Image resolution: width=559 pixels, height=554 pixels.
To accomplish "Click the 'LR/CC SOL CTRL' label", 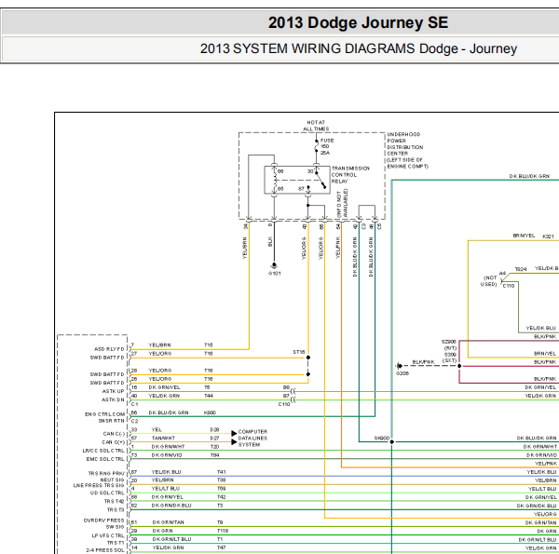I will (x=103, y=451).
